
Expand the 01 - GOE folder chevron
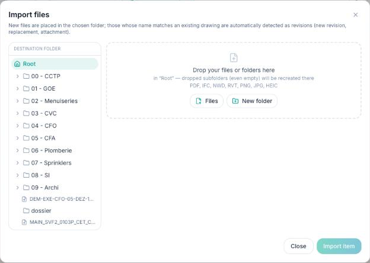pos(17,89)
